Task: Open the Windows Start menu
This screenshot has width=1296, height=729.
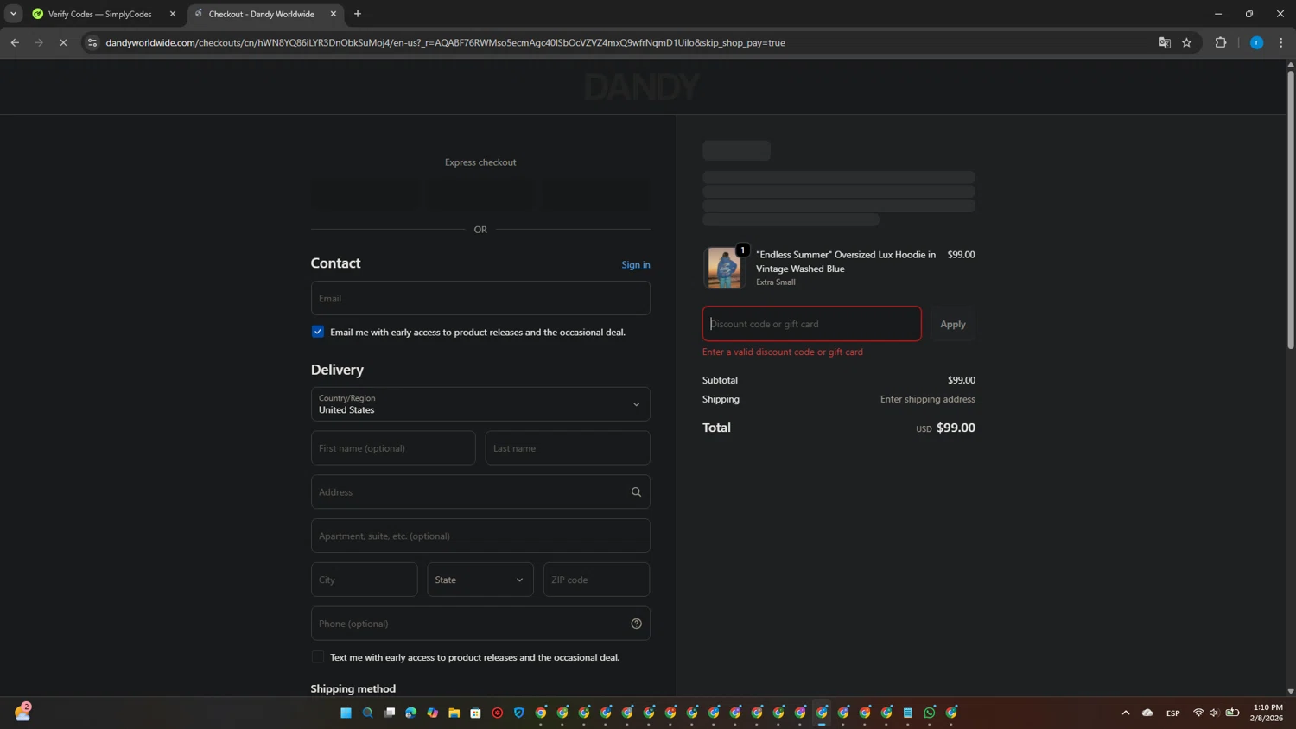Action: pyautogui.click(x=346, y=713)
